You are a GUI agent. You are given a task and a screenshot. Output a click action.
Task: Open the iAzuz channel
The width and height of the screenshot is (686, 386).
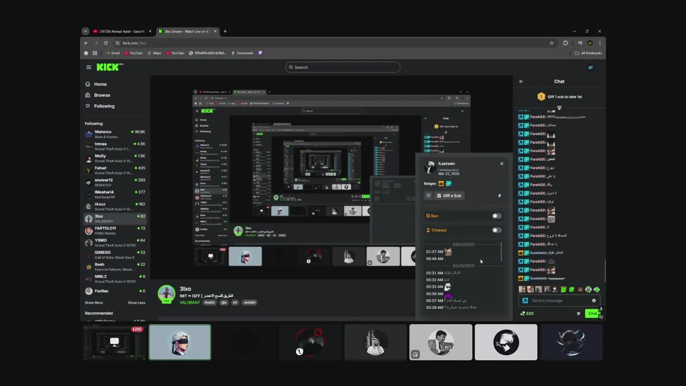(x=115, y=206)
